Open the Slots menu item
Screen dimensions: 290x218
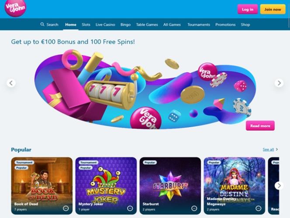coord(86,24)
